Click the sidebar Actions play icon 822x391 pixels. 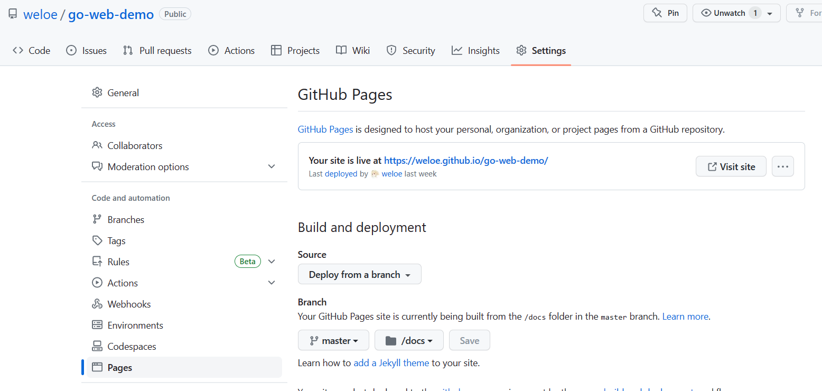(x=97, y=283)
